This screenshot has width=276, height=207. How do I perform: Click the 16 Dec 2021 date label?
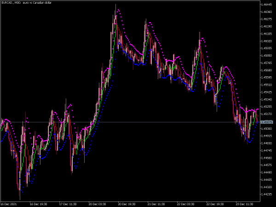tap(8, 203)
